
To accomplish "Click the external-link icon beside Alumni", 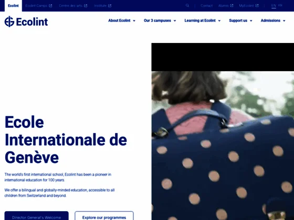I will pyautogui.click(x=232, y=6).
